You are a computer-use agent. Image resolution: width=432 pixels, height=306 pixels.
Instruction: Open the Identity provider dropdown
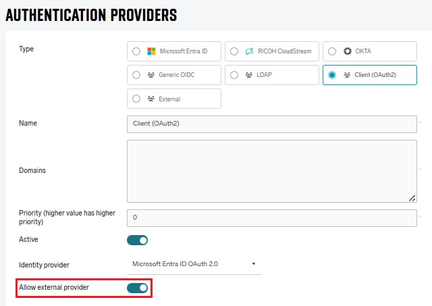click(194, 263)
